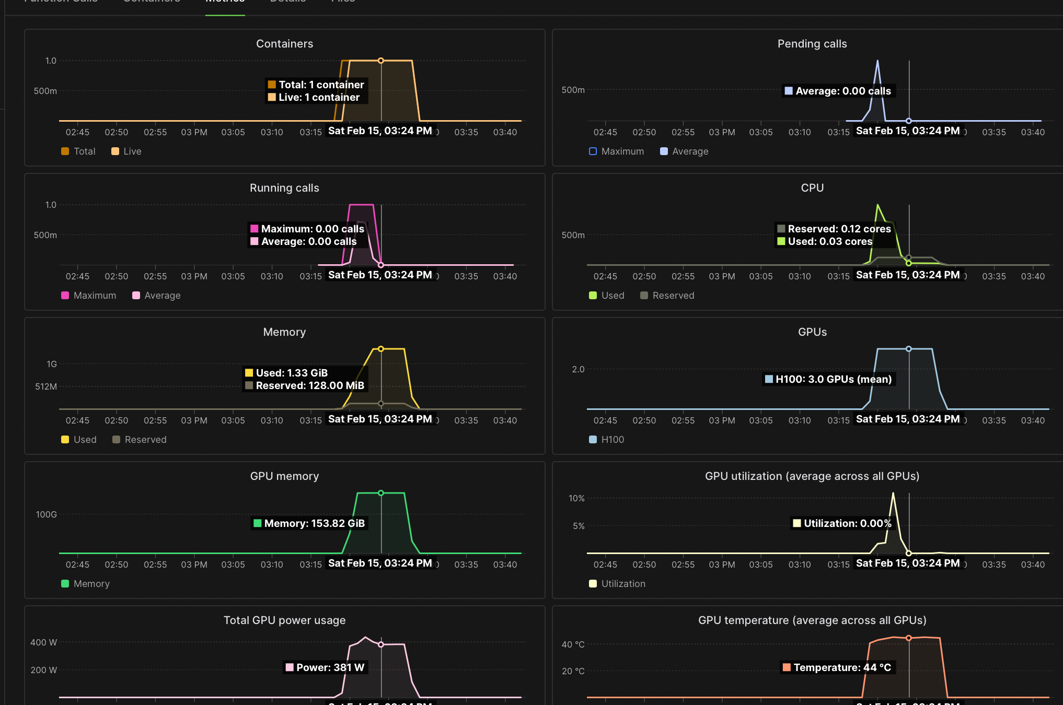
Task: Click the data point marker on Containers chart
Action: tap(381, 61)
